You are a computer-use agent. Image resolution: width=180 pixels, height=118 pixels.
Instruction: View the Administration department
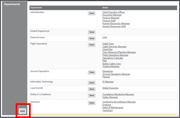point(92,13)
